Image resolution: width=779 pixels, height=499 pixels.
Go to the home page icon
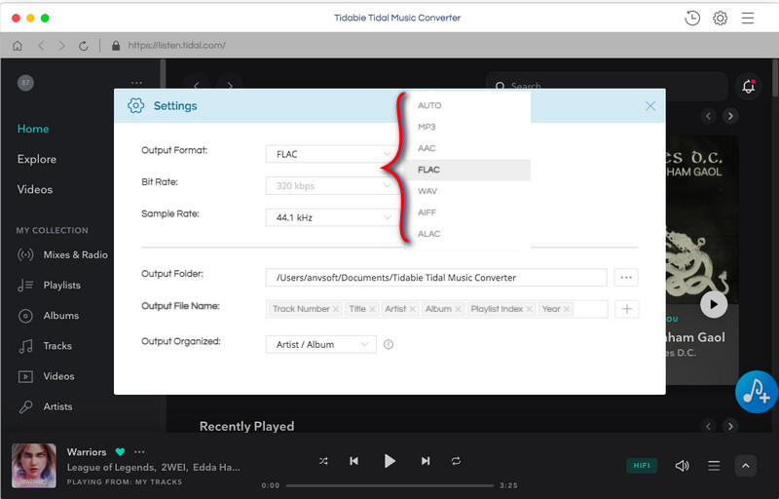tap(18, 46)
